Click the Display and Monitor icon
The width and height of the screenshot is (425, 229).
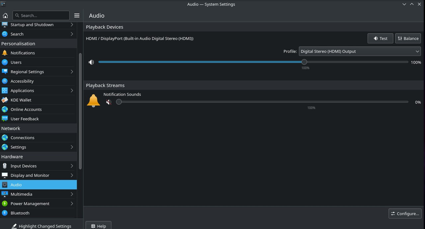click(5, 175)
